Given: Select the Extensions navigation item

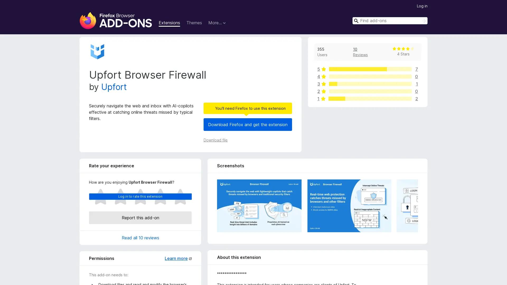Looking at the screenshot, I should click(x=169, y=23).
